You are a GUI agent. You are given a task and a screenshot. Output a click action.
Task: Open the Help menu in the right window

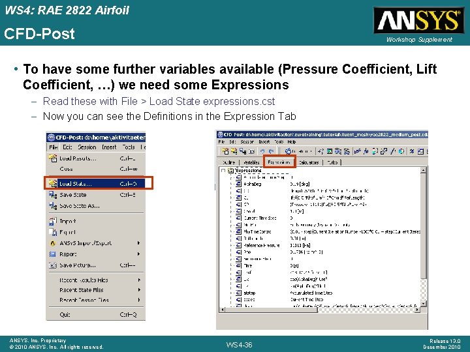point(292,142)
